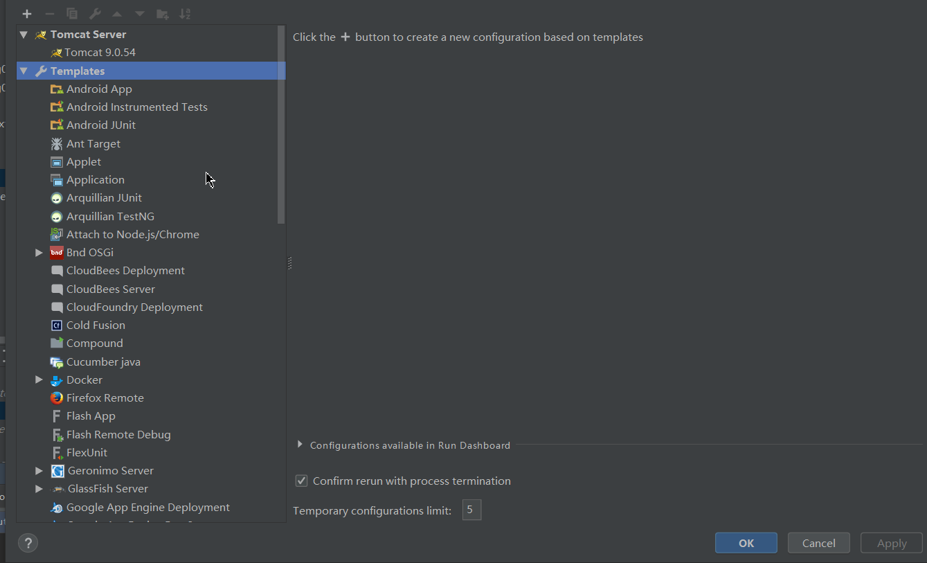Click the Copy Configuration toolbar icon
Viewport: 927px width, 563px height.
72,14
